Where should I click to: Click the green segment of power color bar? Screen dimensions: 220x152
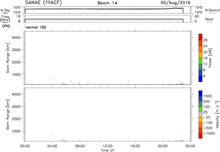(200, 61)
